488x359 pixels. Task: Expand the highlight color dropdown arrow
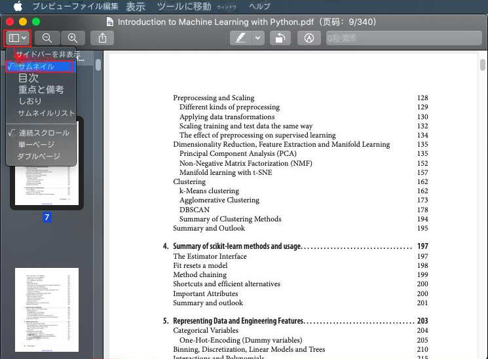[257, 38]
